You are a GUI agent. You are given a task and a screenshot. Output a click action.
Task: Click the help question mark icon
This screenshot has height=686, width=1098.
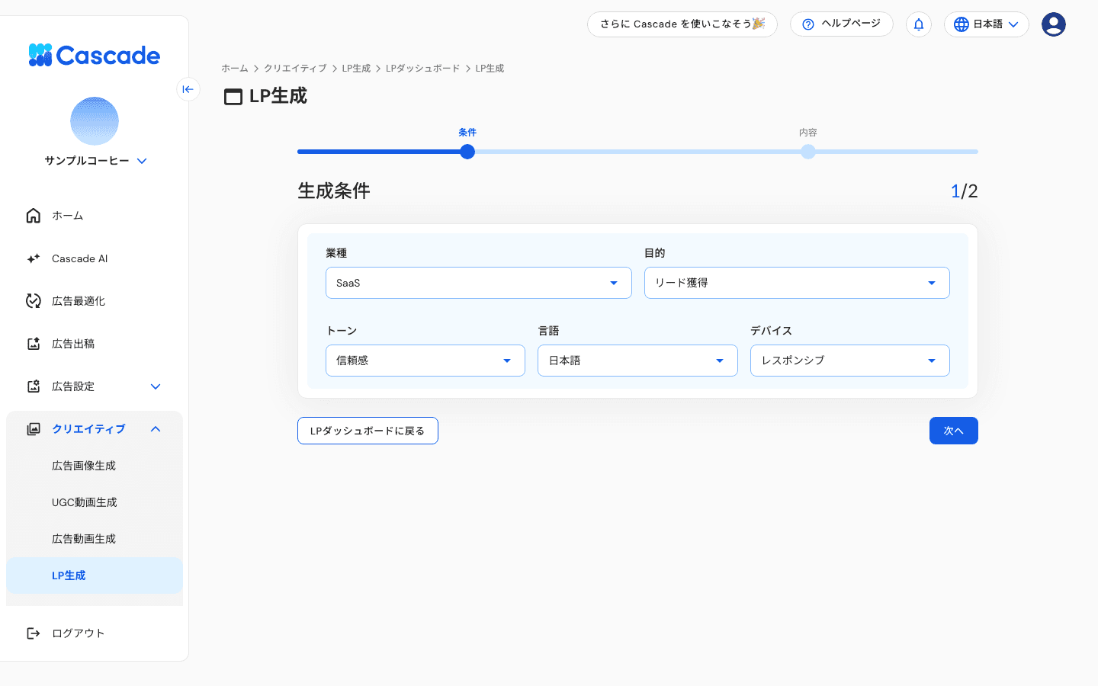pos(808,24)
